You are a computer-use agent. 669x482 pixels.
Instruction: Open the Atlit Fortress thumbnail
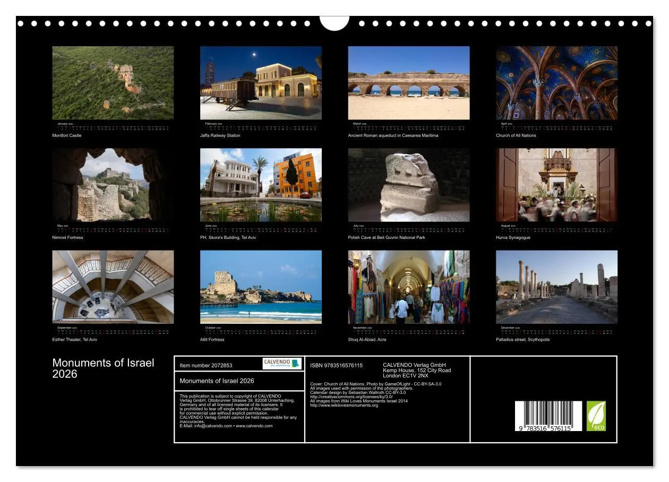coord(261,287)
